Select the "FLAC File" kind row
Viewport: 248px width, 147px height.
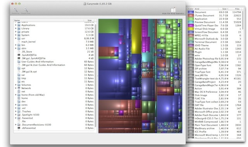215,98
